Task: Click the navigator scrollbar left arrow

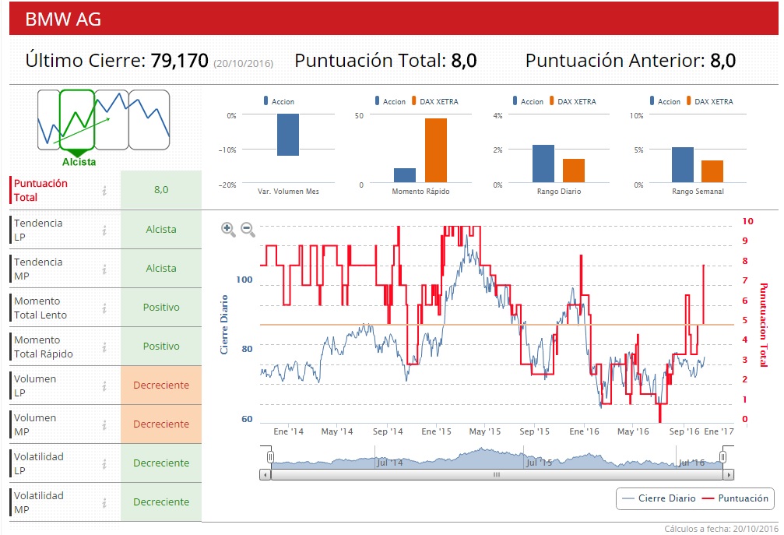Action: point(265,474)
